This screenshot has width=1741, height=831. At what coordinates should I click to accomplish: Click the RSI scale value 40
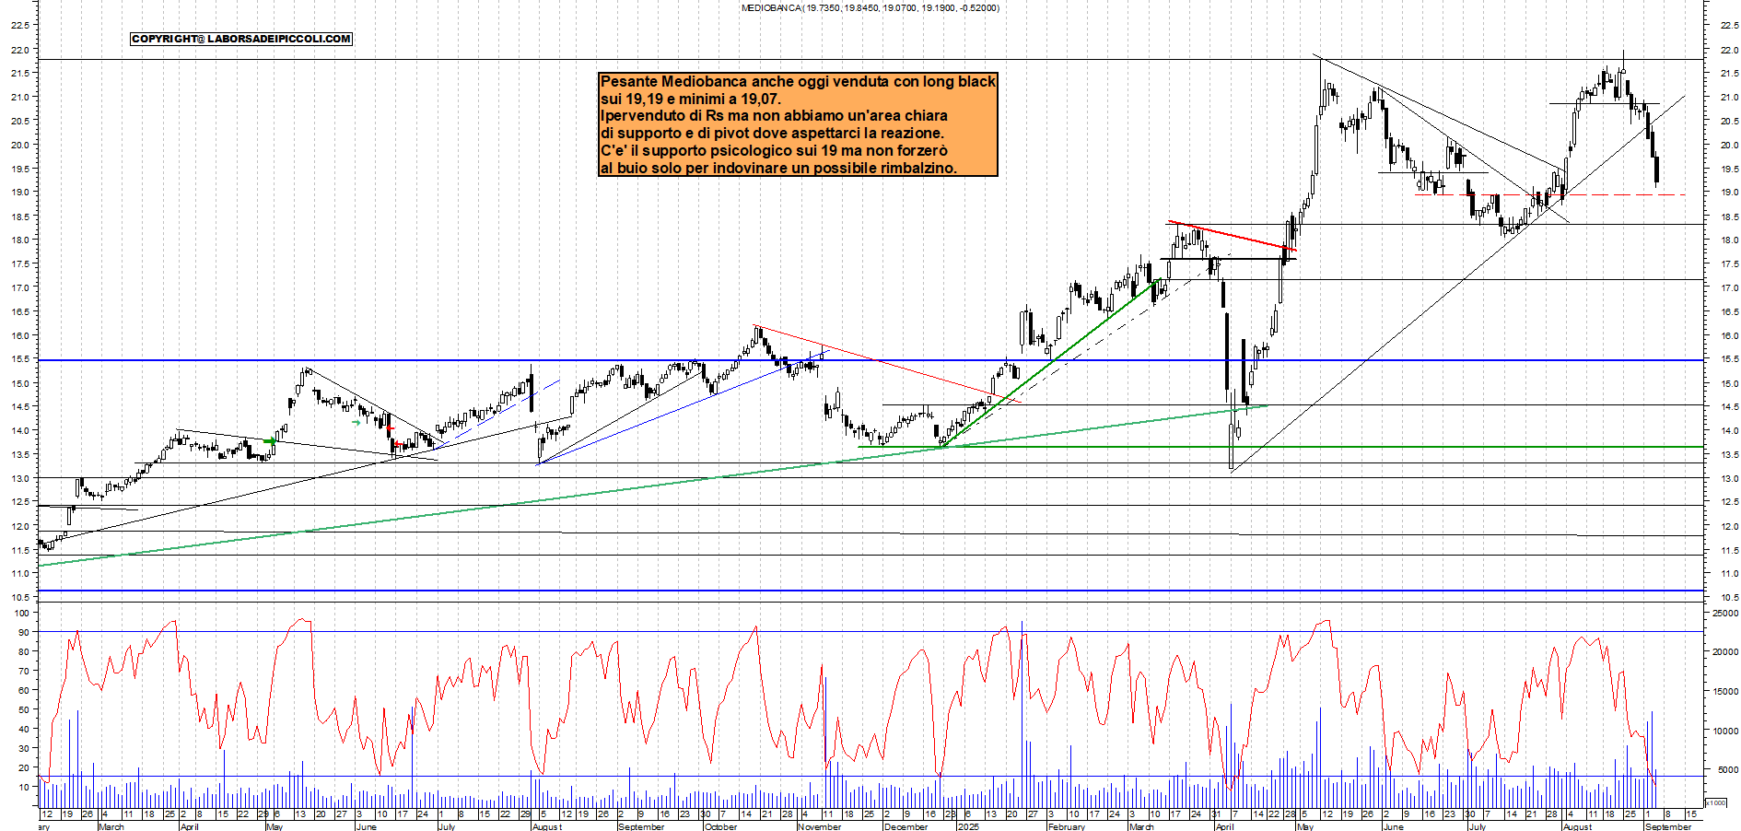[24, 729]
